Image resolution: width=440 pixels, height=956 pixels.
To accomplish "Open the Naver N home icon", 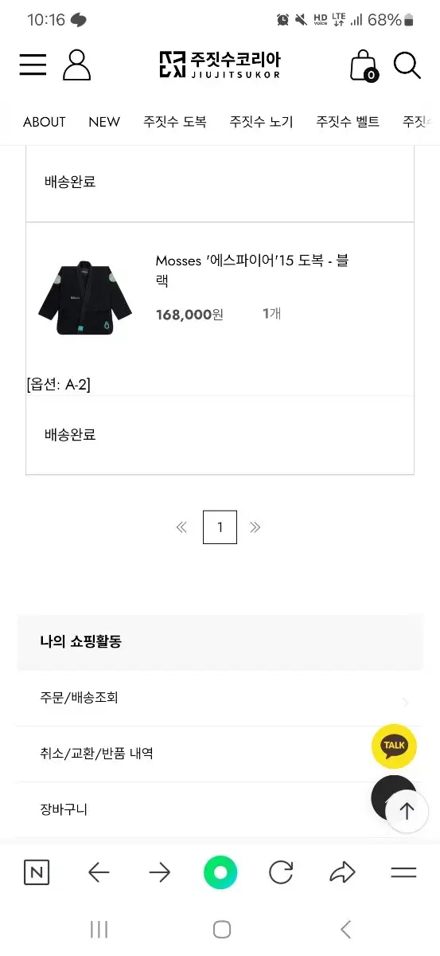I will coord(37,873).
